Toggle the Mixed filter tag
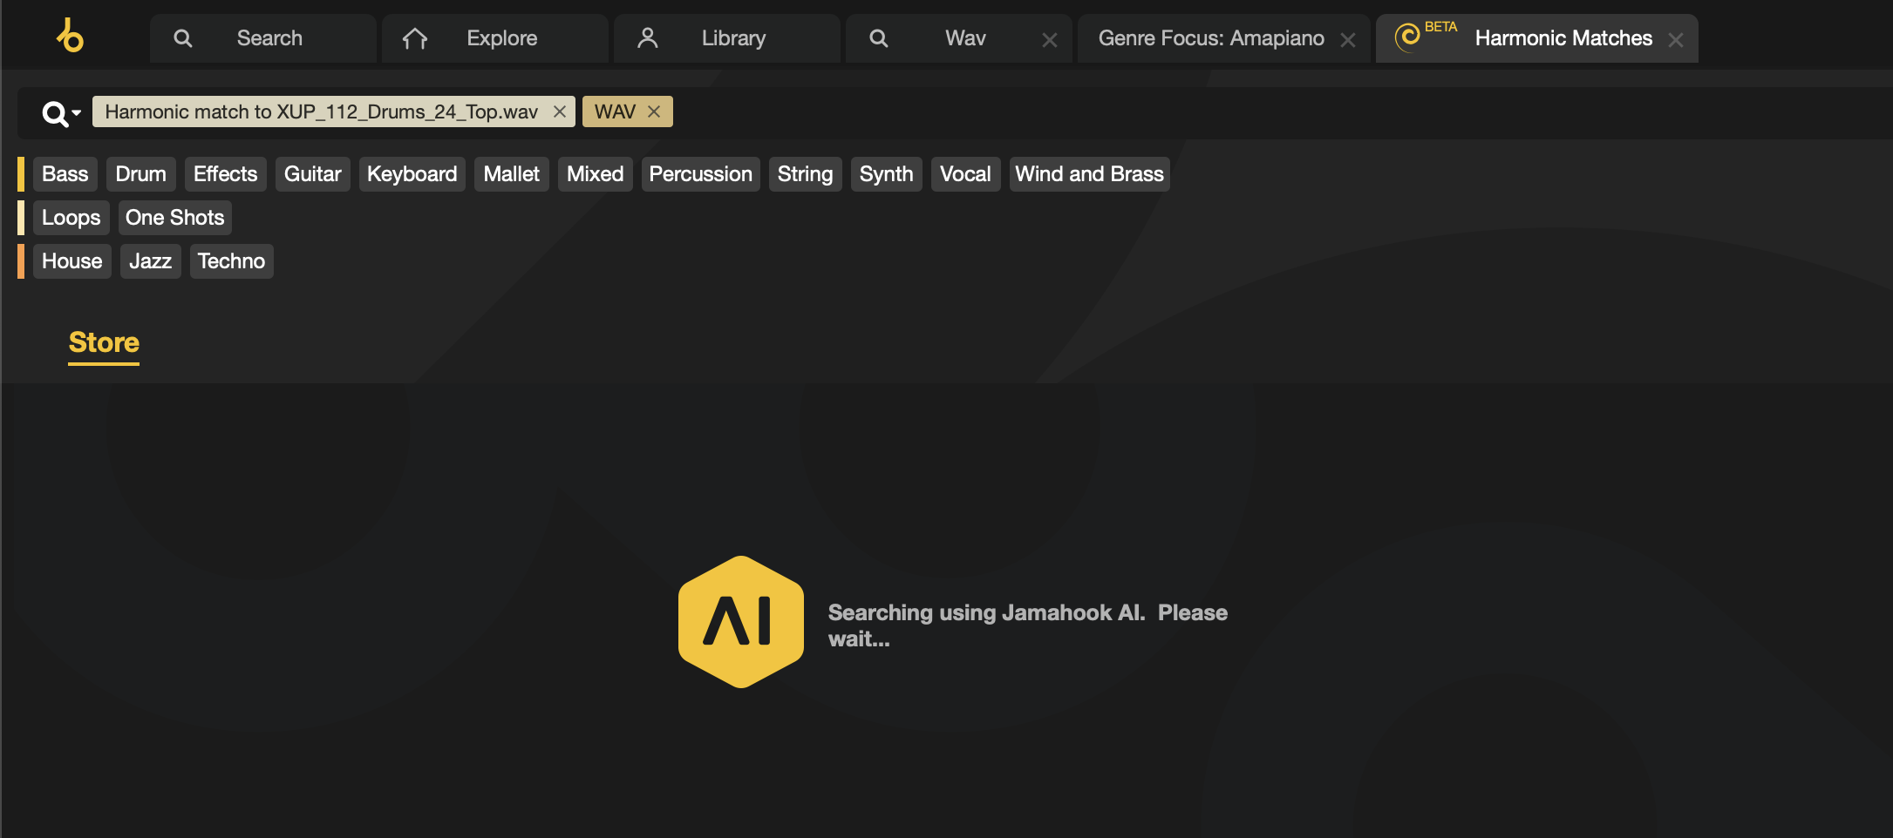 pos(596,174)
